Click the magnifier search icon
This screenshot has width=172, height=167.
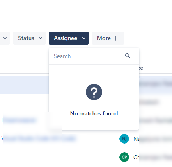[x=128, y=56]
